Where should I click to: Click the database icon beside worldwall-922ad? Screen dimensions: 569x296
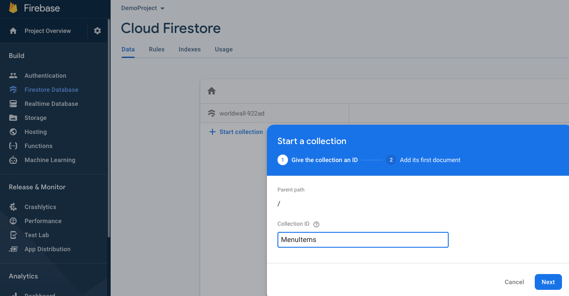[x=212, y=113]
